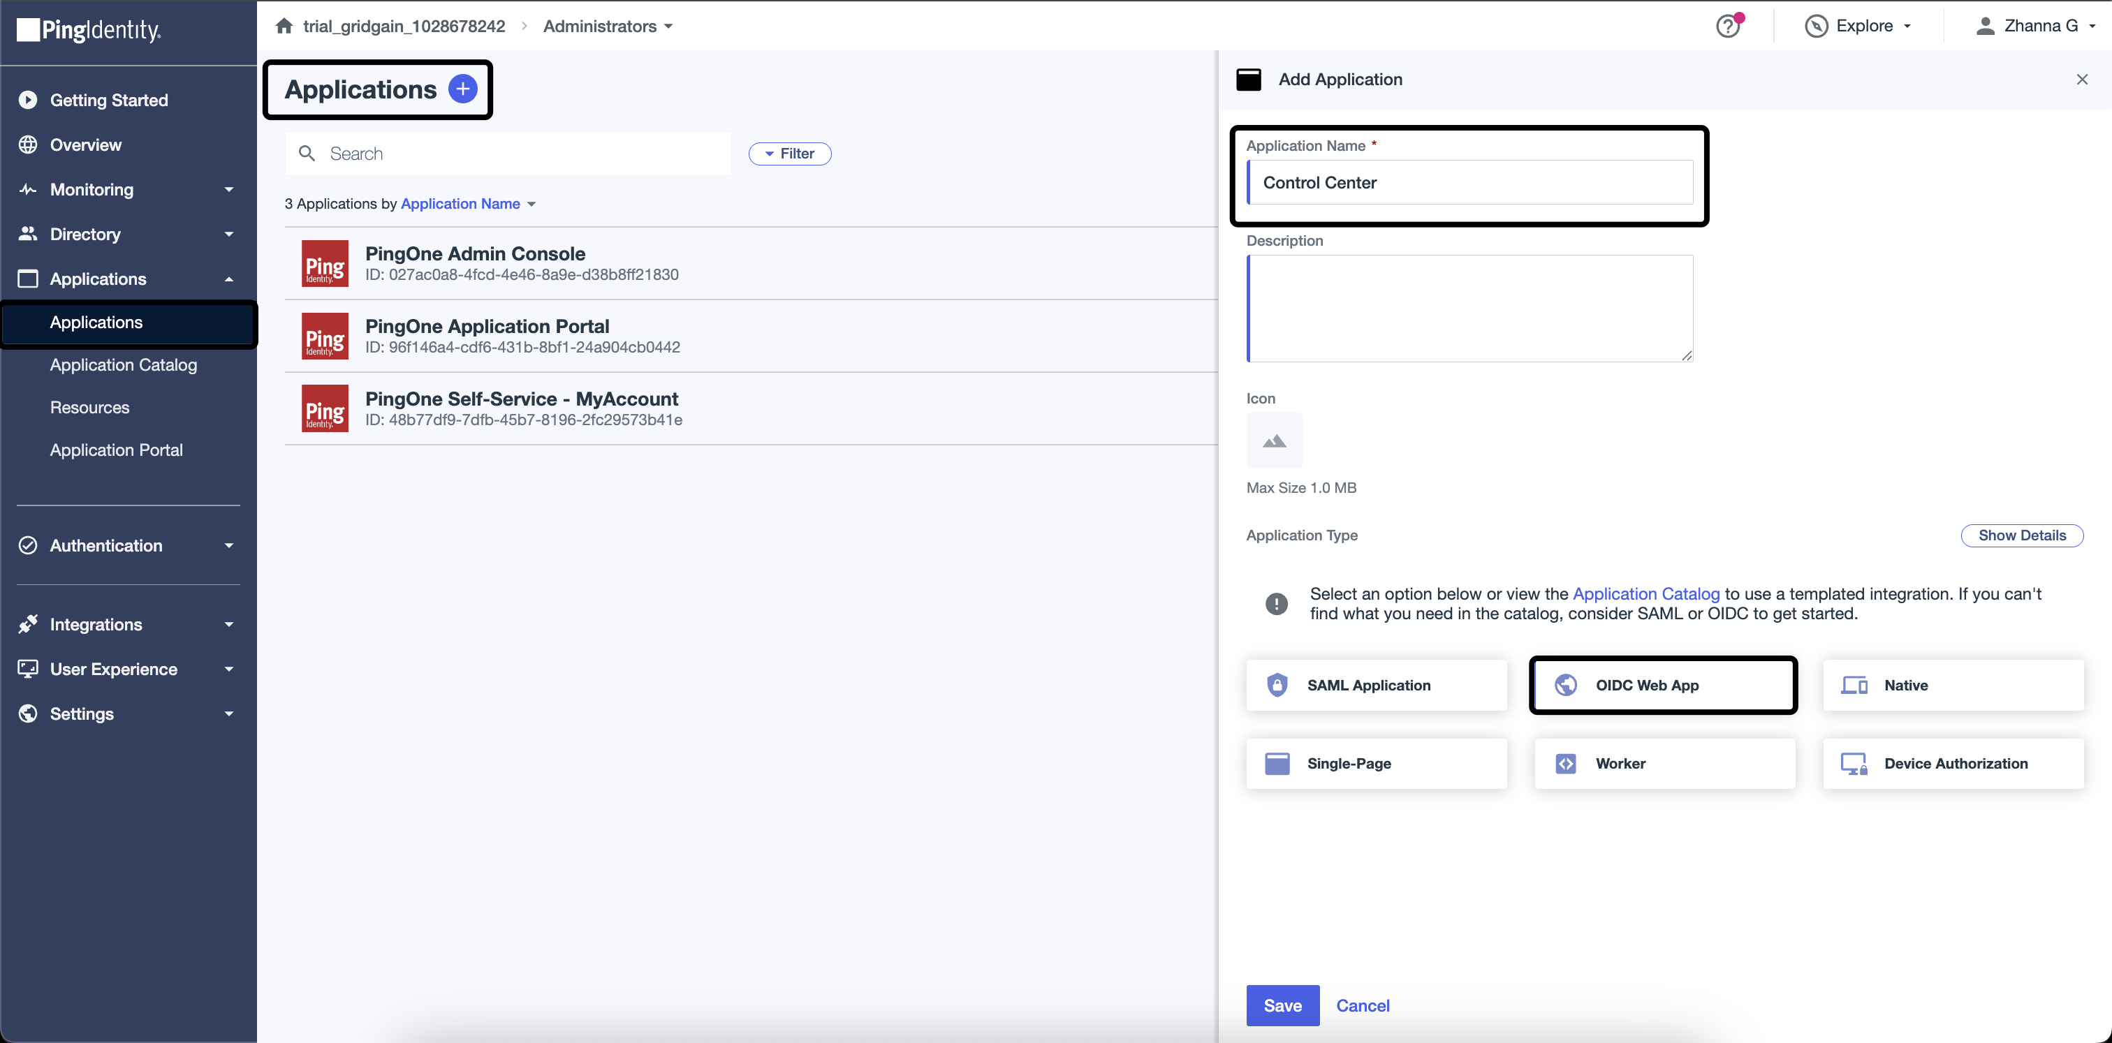Select SAML Application type
This screenshot has width=2112, height=1043.
coord(1377,685)
